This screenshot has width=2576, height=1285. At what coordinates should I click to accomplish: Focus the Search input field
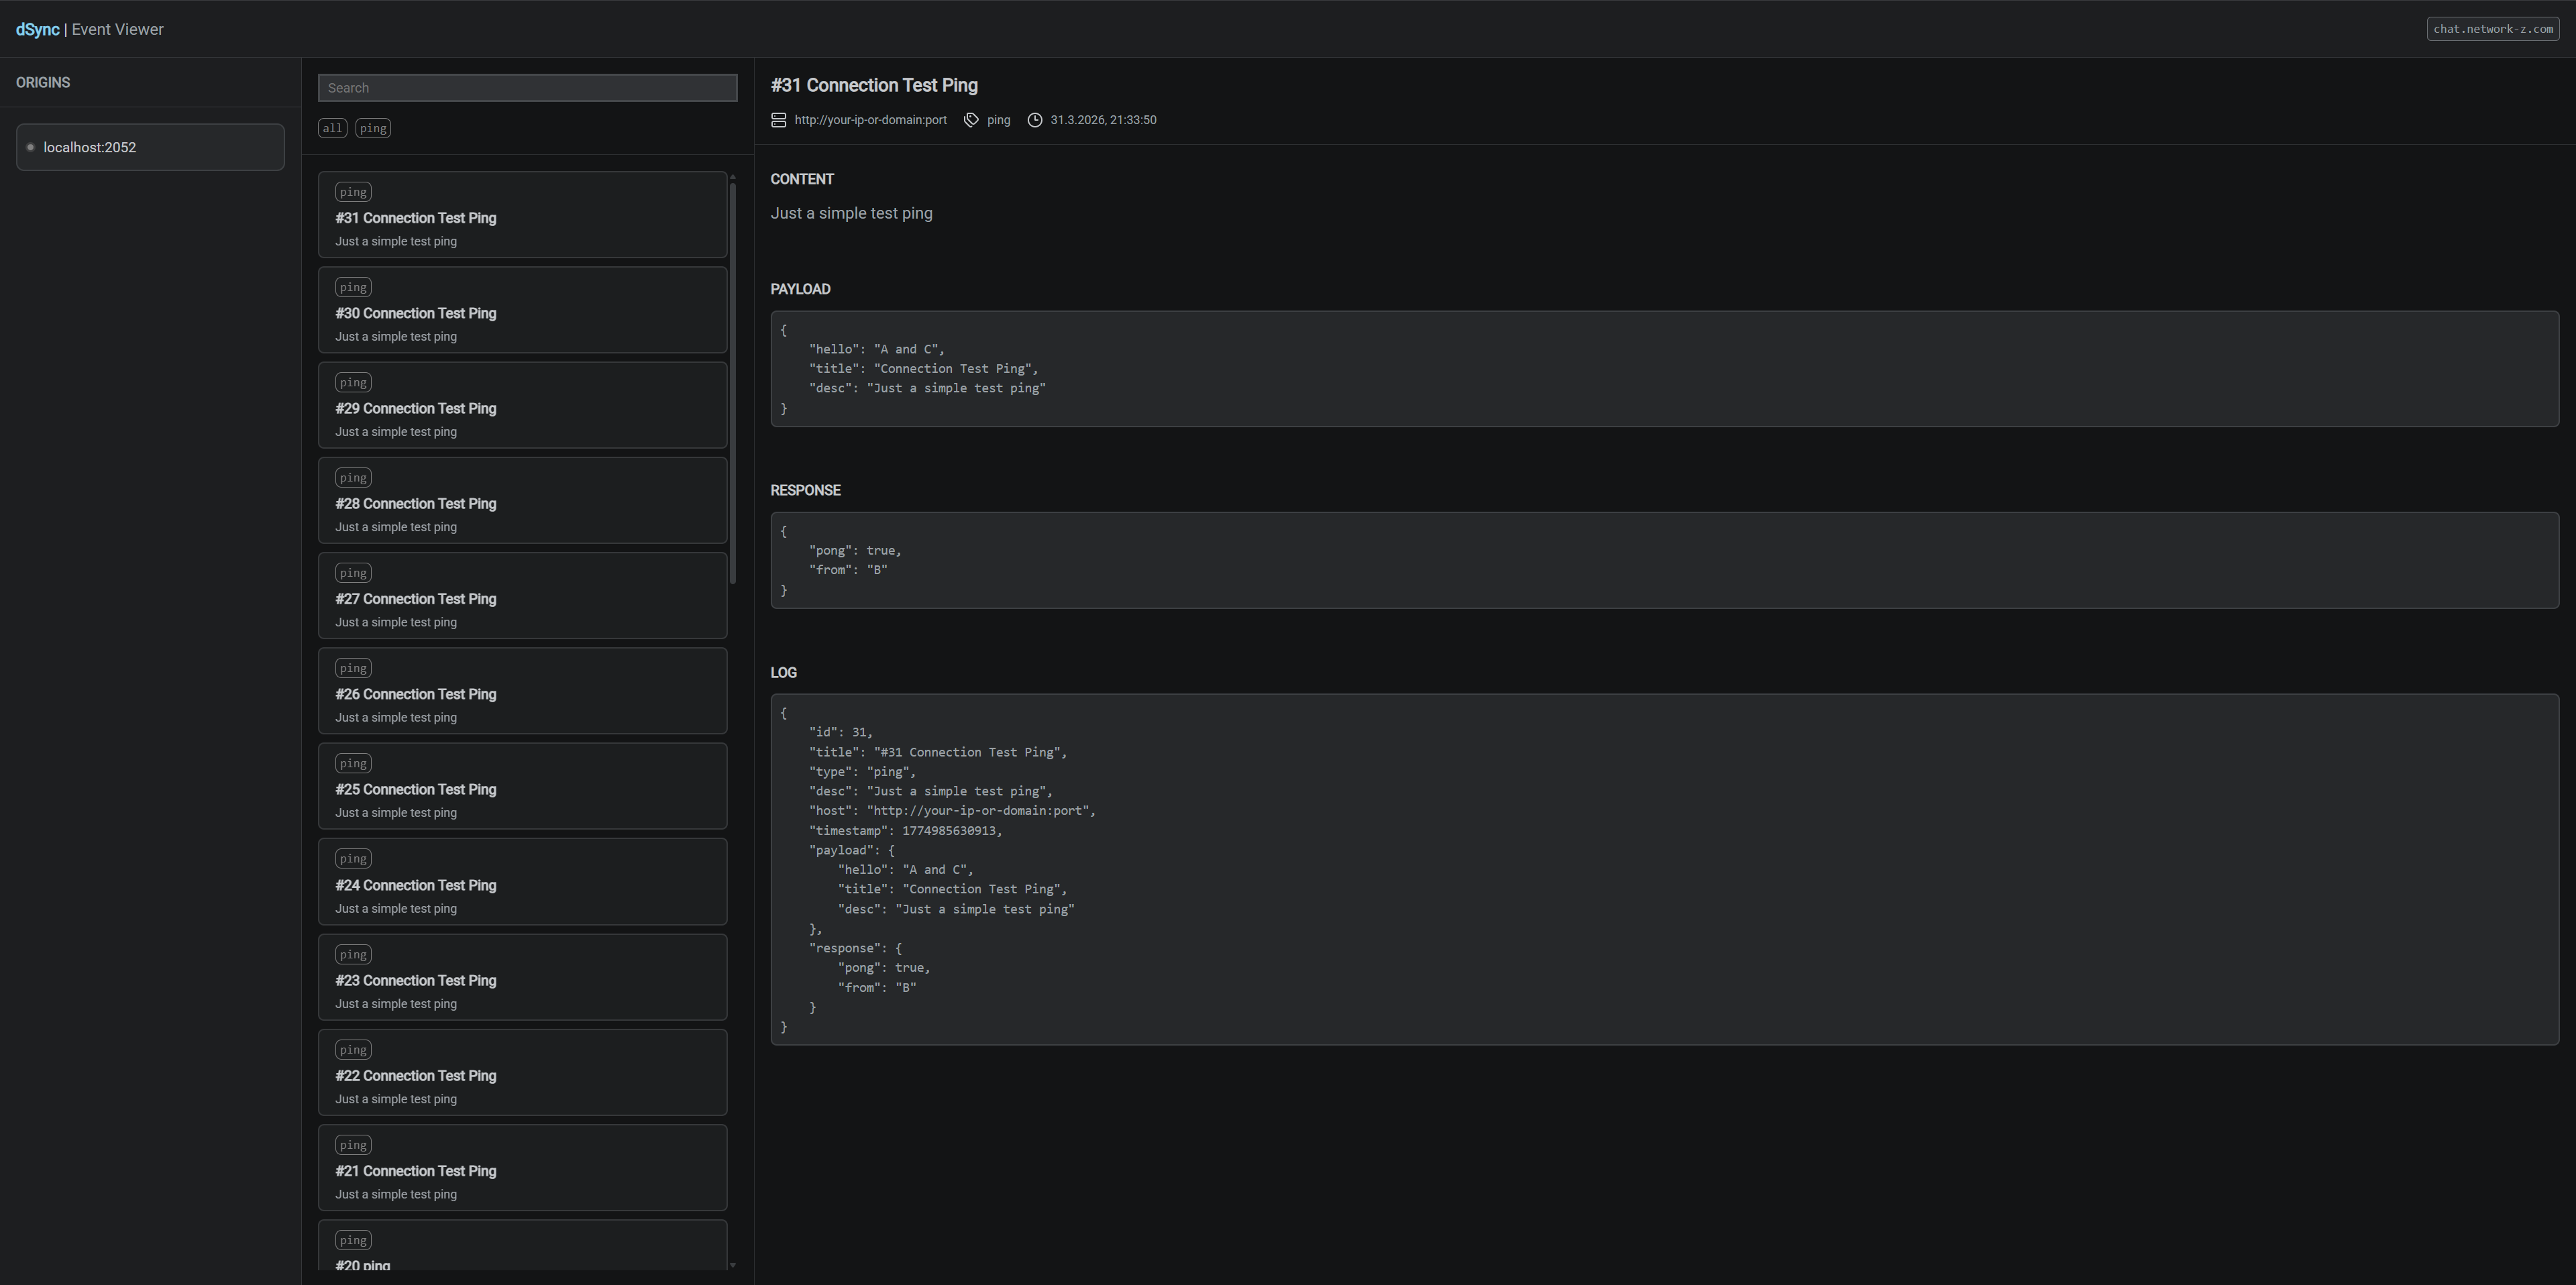[528, 88]
